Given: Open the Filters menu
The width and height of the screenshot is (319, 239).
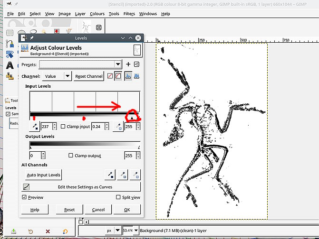Looking at the screenshot, I should coord(129,14).
